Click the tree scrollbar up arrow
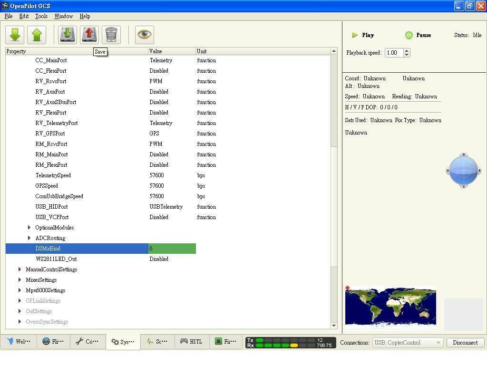This screenshot has width=487, height=365. 334,51
